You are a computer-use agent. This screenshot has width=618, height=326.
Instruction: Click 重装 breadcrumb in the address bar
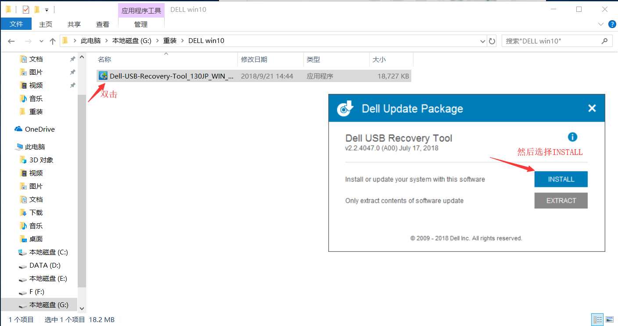click(170, 40)
